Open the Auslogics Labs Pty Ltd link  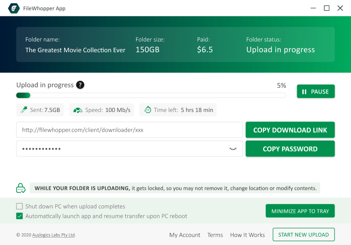[53, 235]
